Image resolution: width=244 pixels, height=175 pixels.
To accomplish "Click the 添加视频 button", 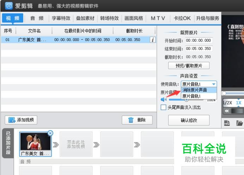I will coord(21,120).
